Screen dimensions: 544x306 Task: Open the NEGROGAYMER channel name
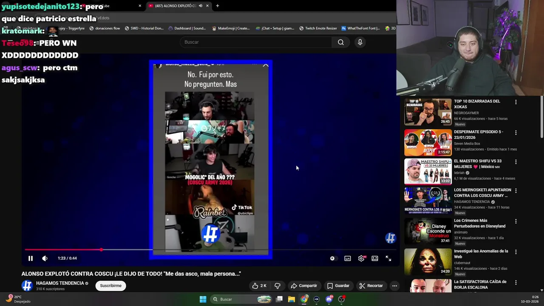coord(466,113)
